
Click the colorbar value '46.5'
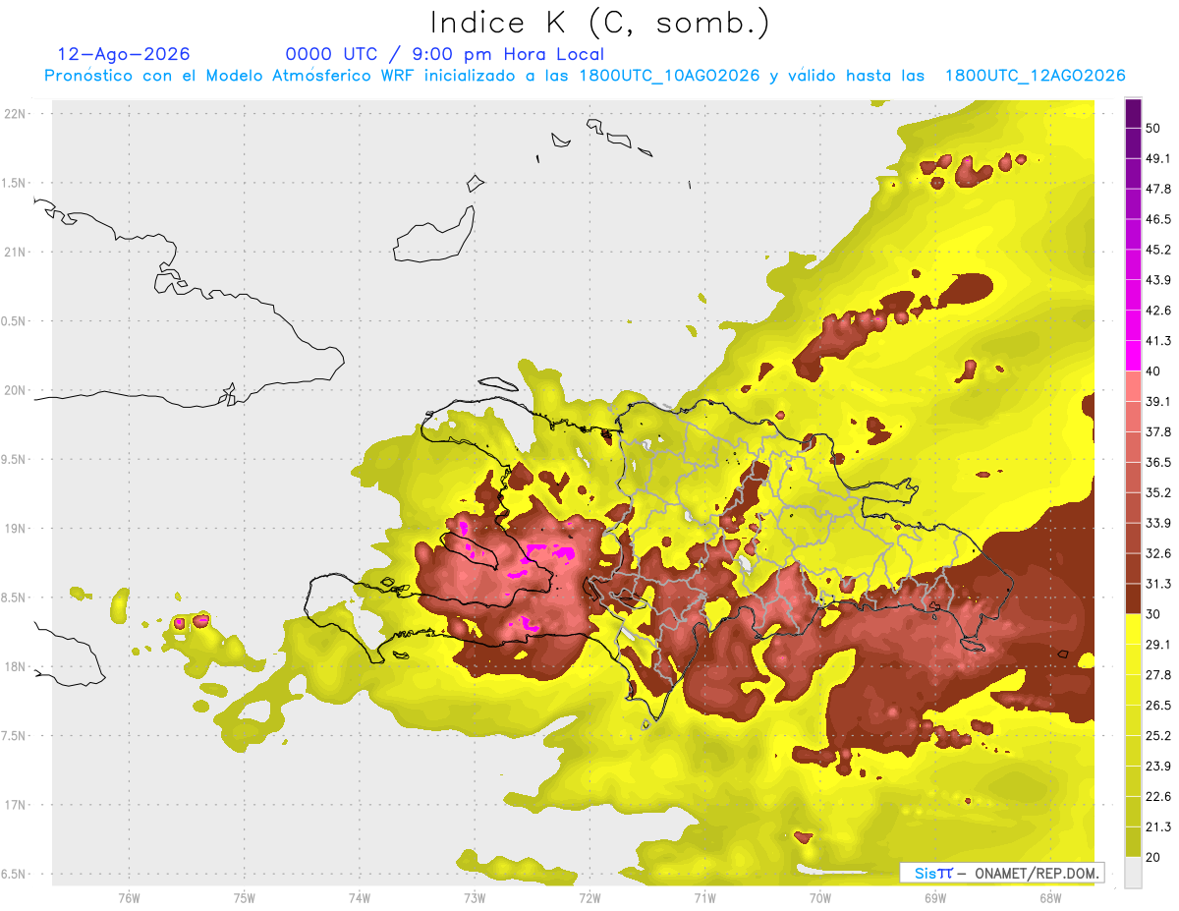coord(1157,219)
